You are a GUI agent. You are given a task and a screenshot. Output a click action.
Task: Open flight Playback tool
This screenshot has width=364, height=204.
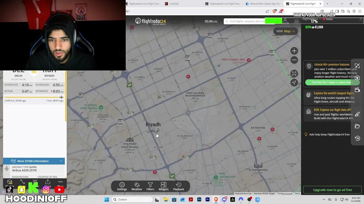click(x=179, y=186)
